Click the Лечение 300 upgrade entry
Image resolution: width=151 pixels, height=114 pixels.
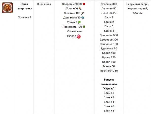coord(109,4)
